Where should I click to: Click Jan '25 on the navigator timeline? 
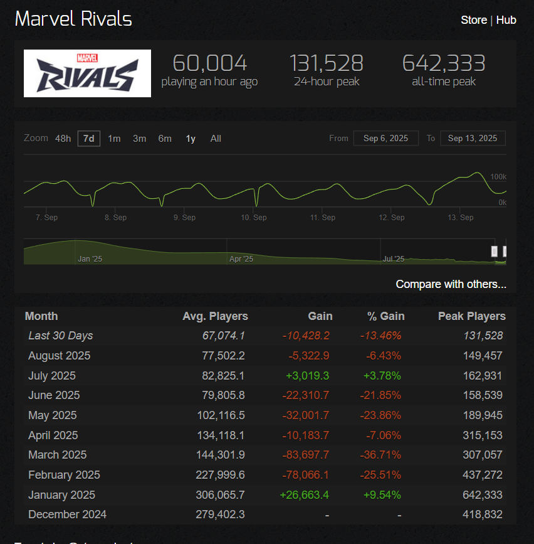click(x=90, y=259)
